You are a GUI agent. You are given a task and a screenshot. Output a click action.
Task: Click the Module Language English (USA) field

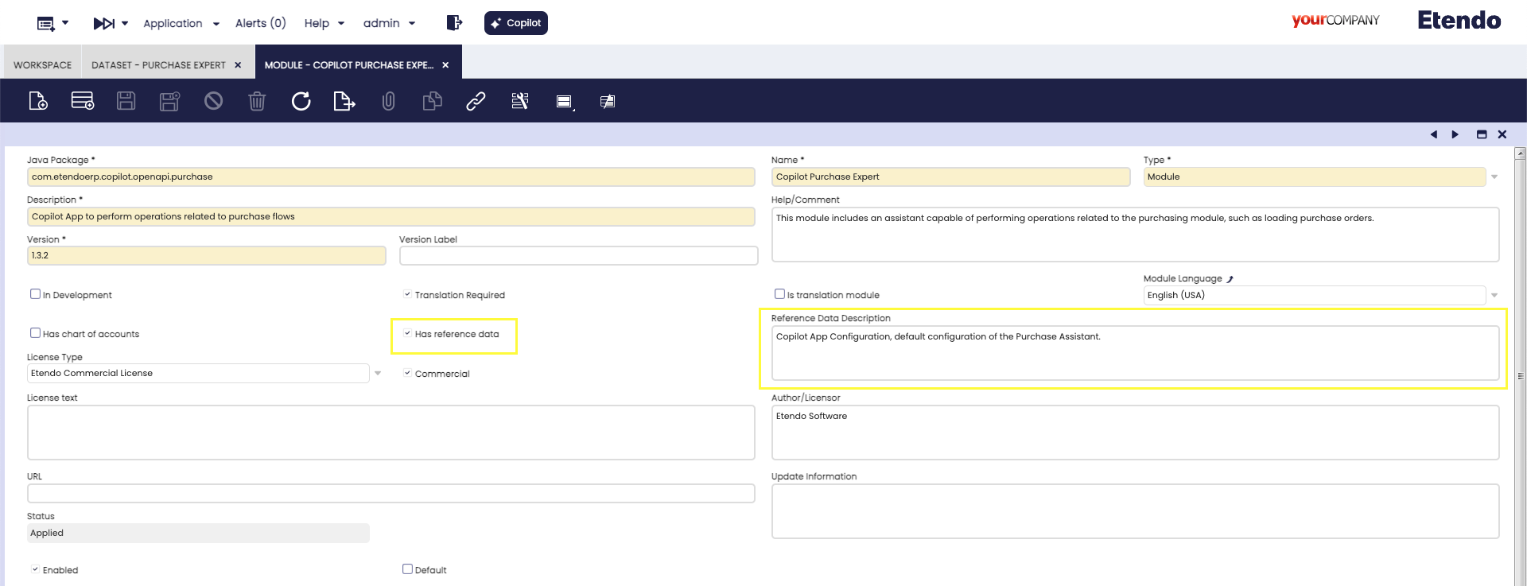click(x=1315, y=295)
